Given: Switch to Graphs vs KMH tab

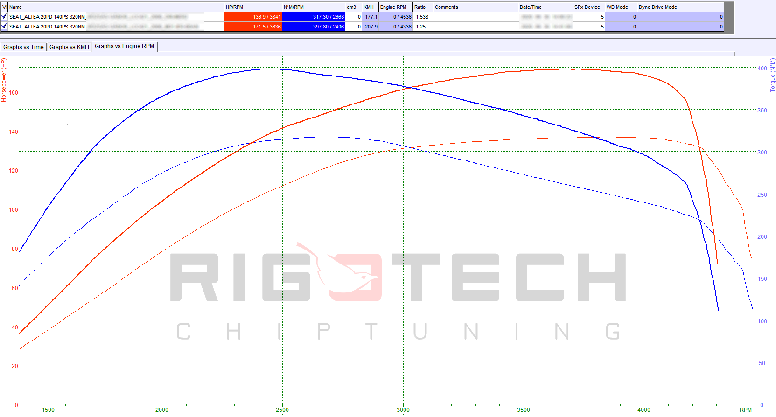Looking at the screenshot, I should click(x=69, y=47).
